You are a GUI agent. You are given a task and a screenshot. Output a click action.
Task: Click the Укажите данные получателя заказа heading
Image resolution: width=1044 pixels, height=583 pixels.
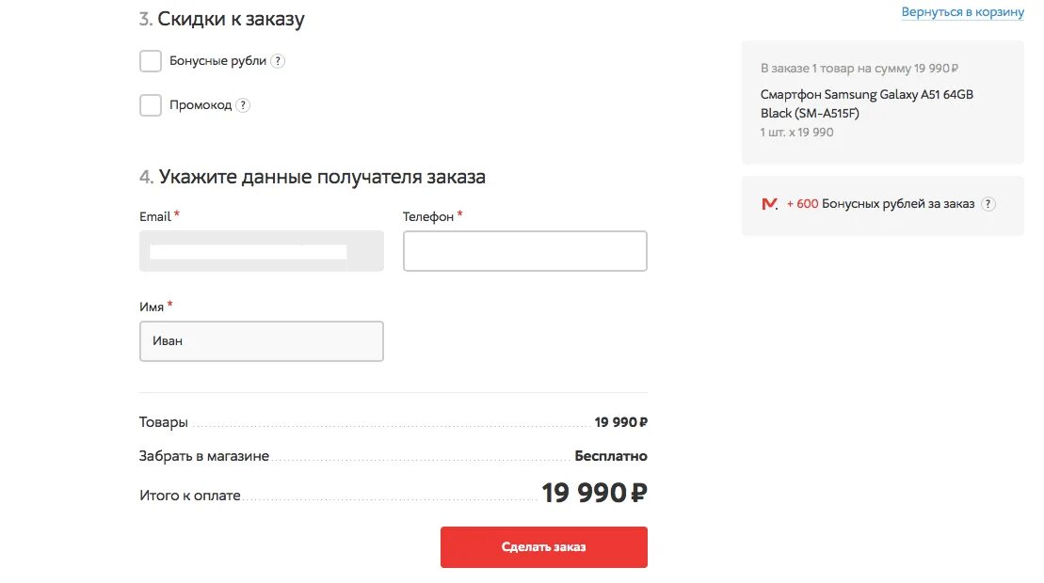click(322, 177)
